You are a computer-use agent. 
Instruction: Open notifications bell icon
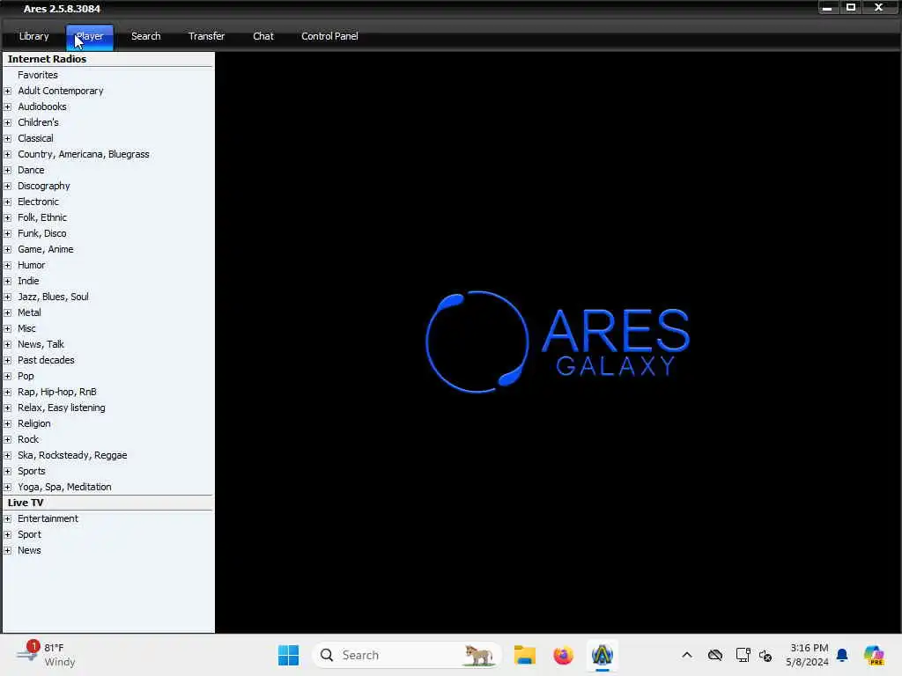click(x=842, y=655)
